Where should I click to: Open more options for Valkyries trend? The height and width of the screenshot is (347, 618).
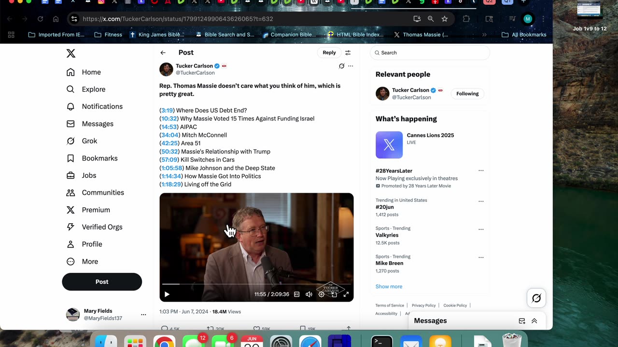point(481,229)
